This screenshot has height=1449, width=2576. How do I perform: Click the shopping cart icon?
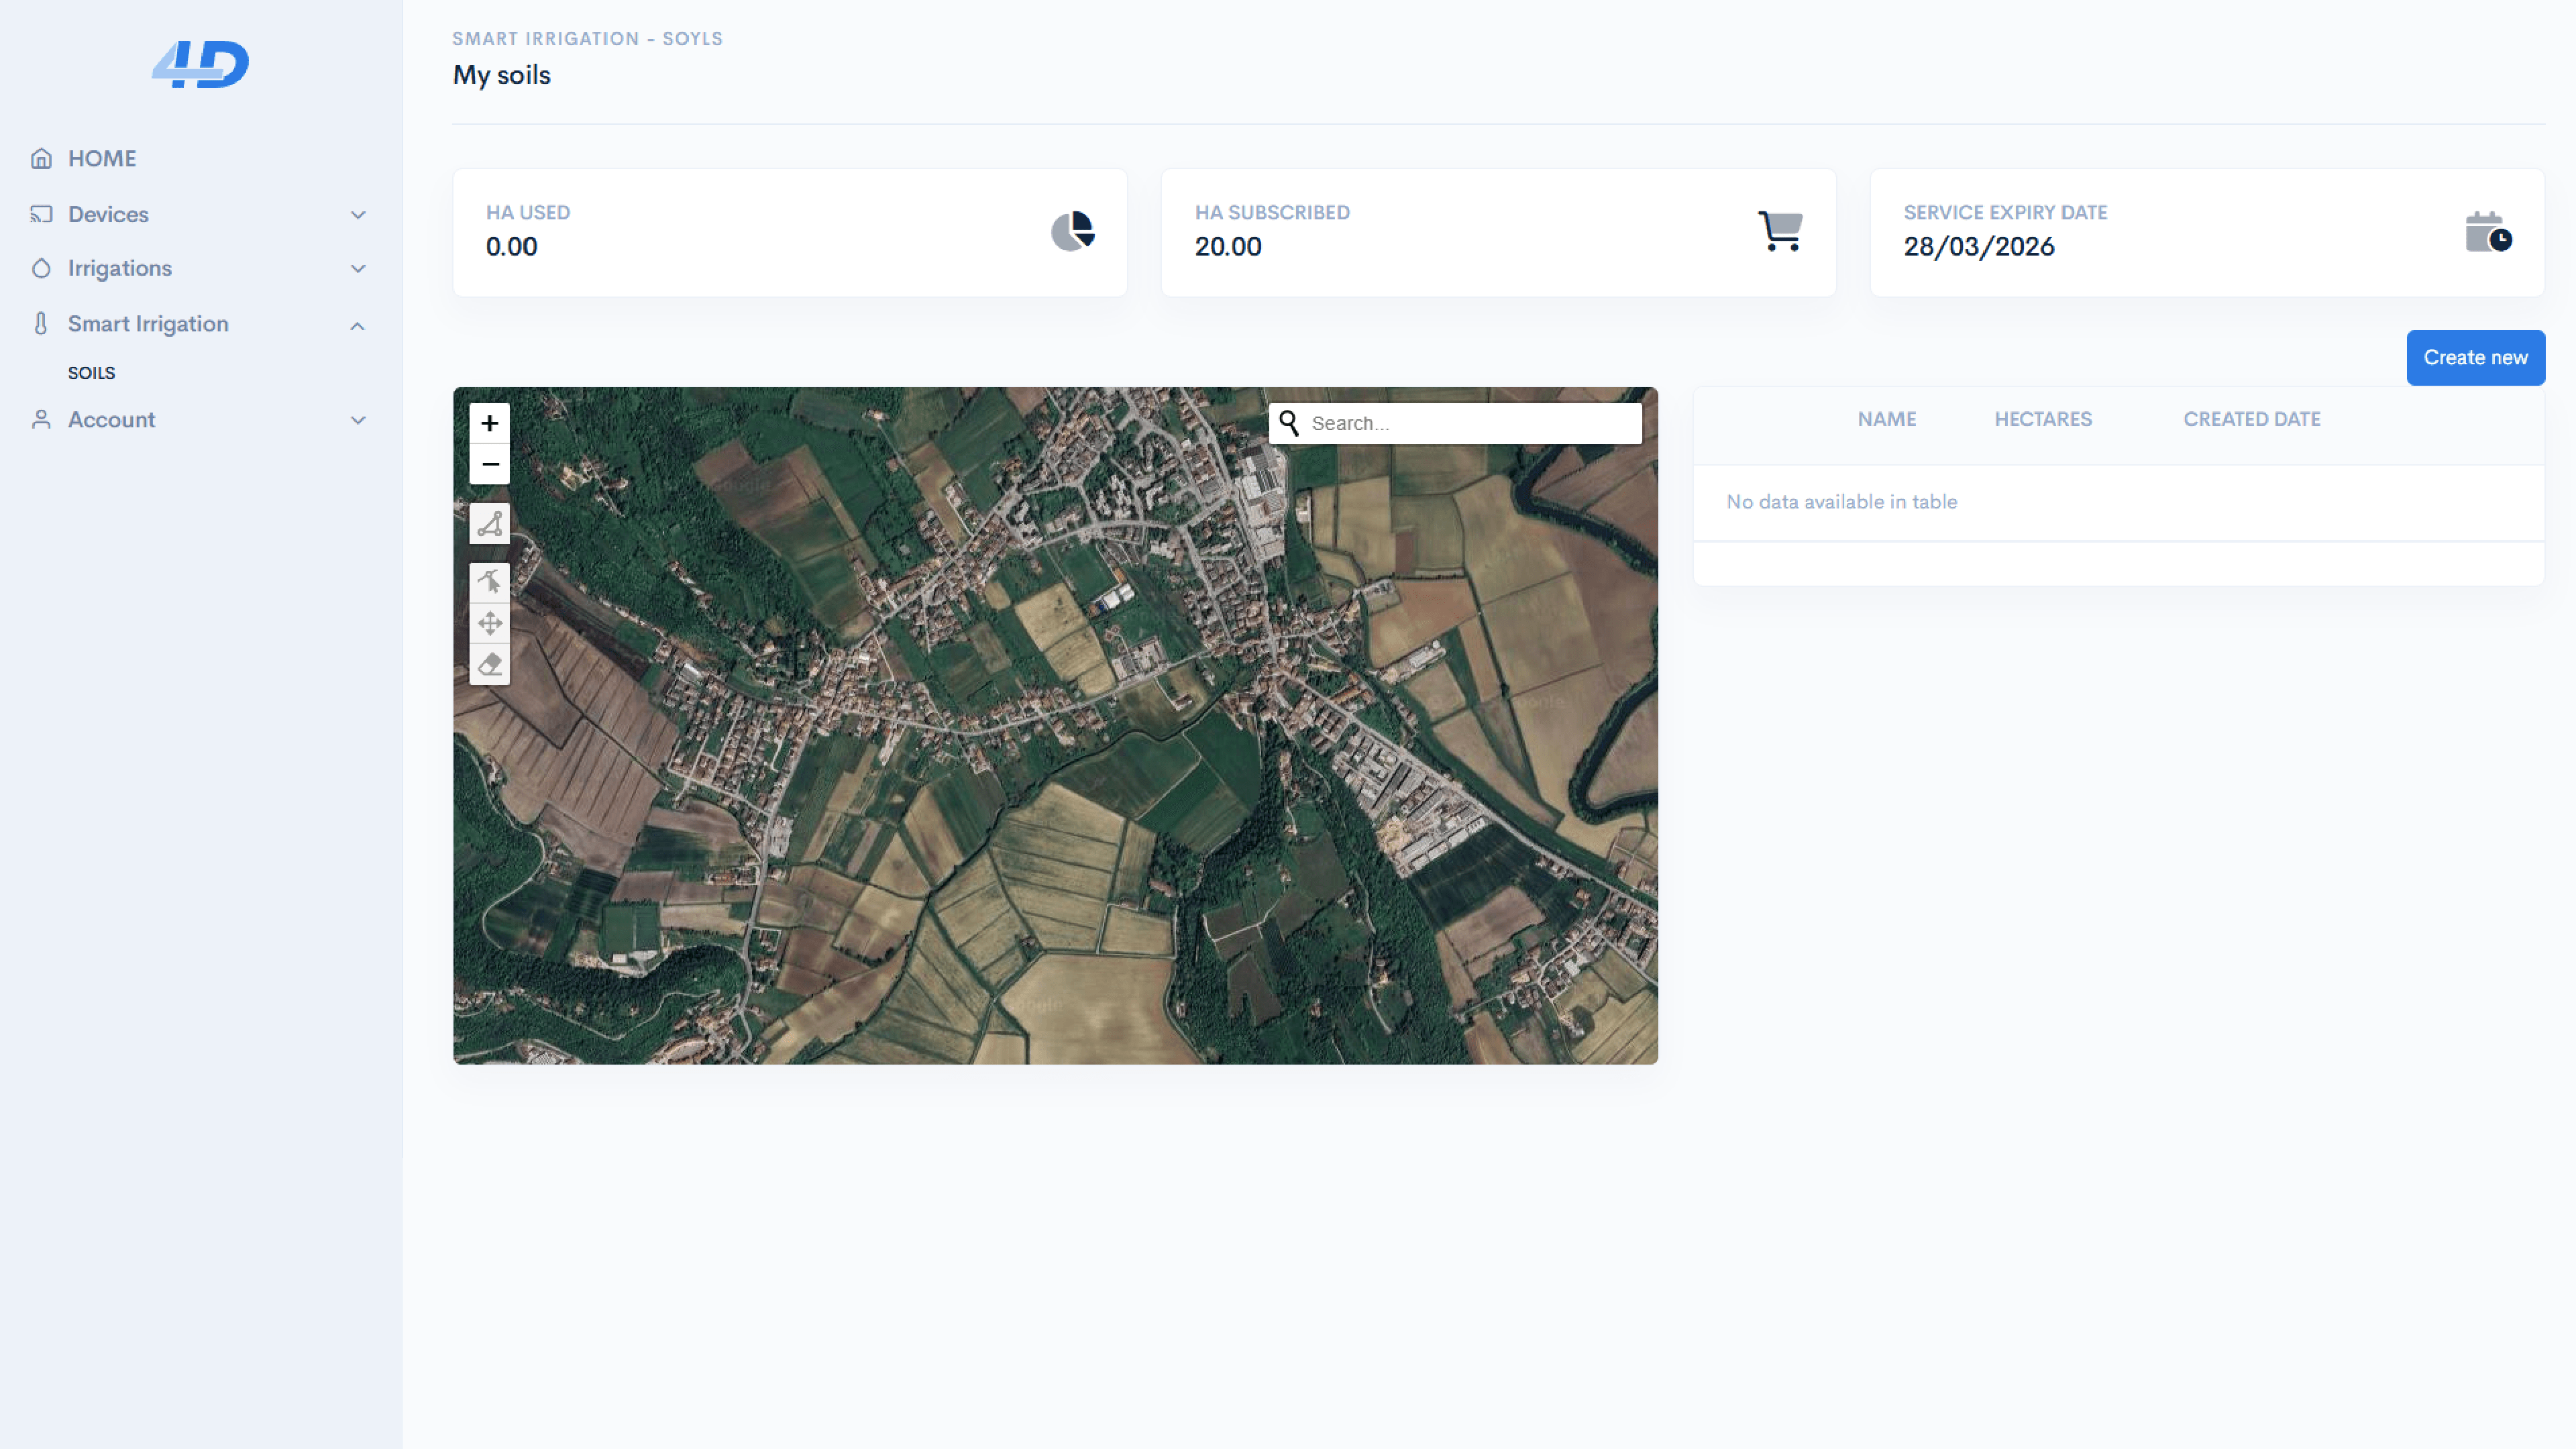1780,231
